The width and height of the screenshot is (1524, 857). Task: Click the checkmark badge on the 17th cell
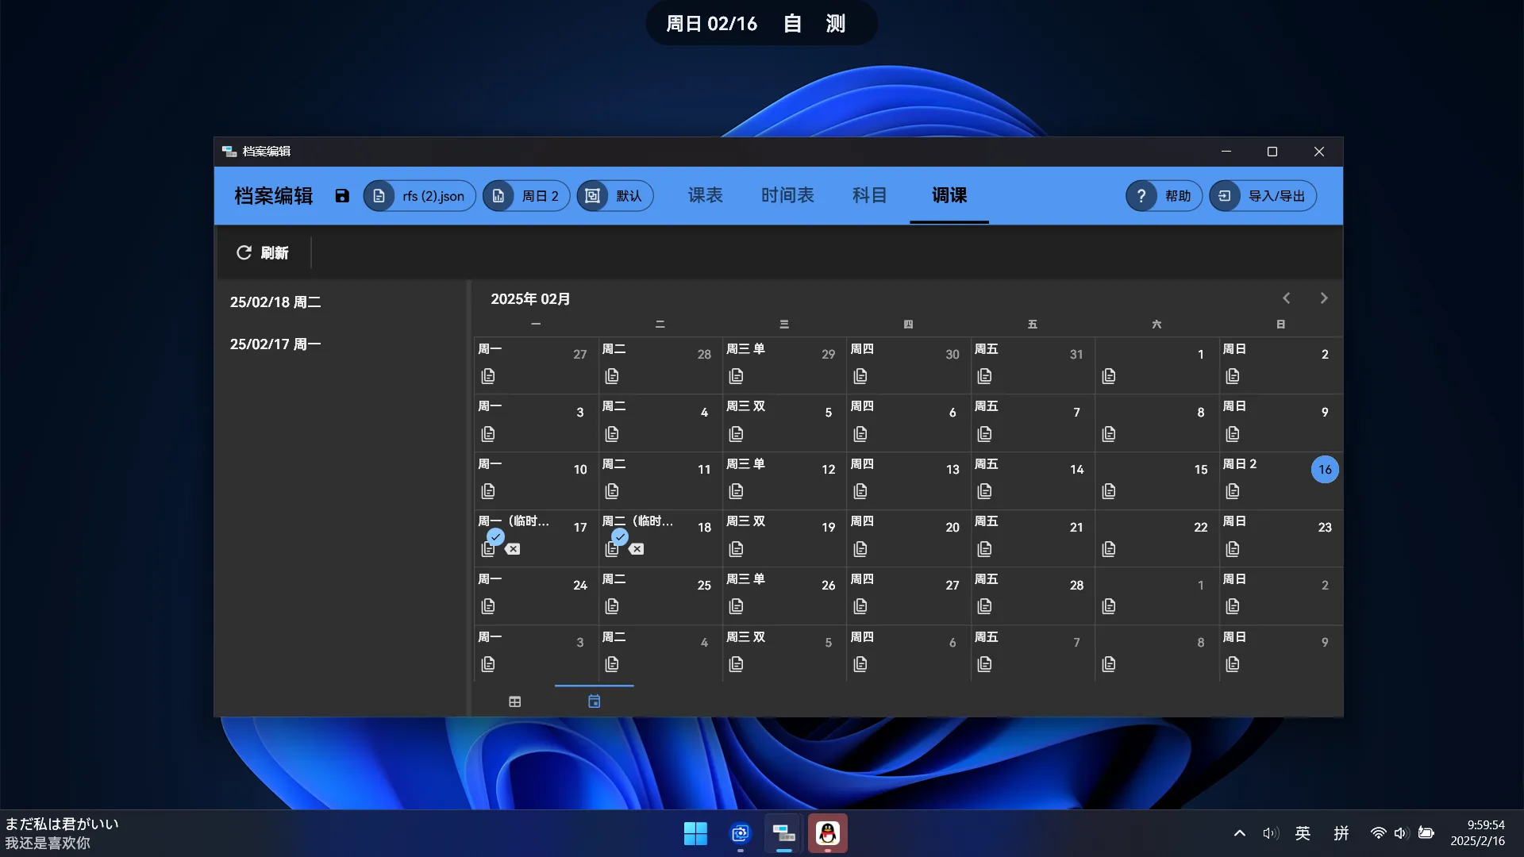click(495, 537)
